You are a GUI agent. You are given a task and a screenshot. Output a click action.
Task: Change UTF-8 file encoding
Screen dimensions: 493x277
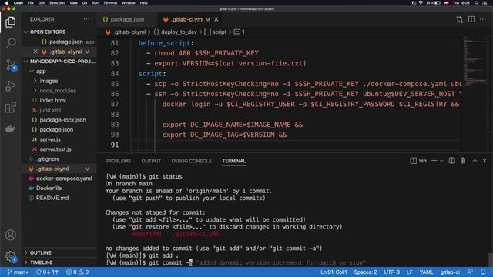coord(392,272)
